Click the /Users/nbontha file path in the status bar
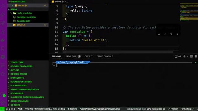 tap(100, 109)
